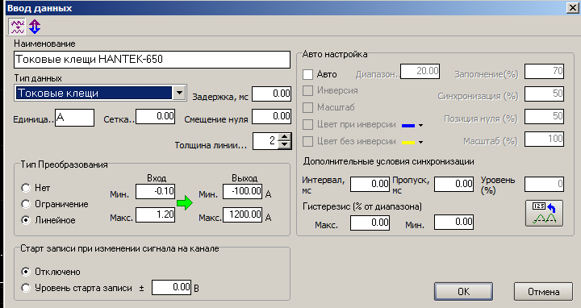Click the Масштаб (%) field showing 100
Viewport: 581px width, 308px height.
tap(545, 139)
